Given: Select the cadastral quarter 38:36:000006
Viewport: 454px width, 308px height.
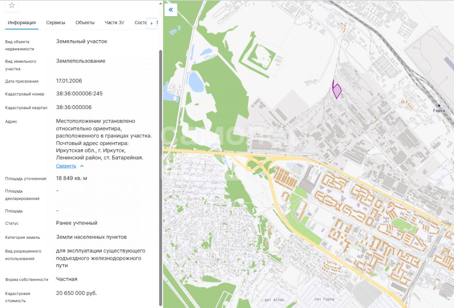Looking at the screenshot, I should 74,107.
